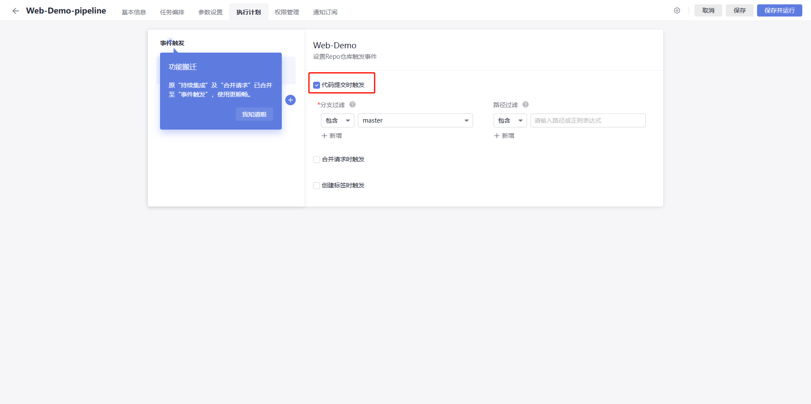This screenshot has width=811, height=404.
Task: Uncheck 代码提交时触发 checkbox
Action: [317, 85]
